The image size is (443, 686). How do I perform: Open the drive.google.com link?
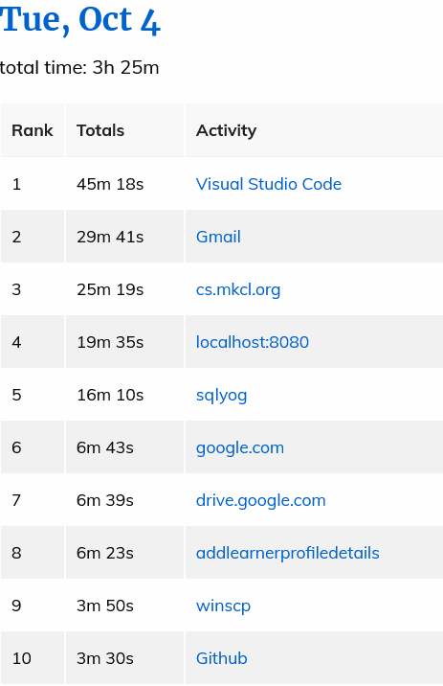click(260, 500)
